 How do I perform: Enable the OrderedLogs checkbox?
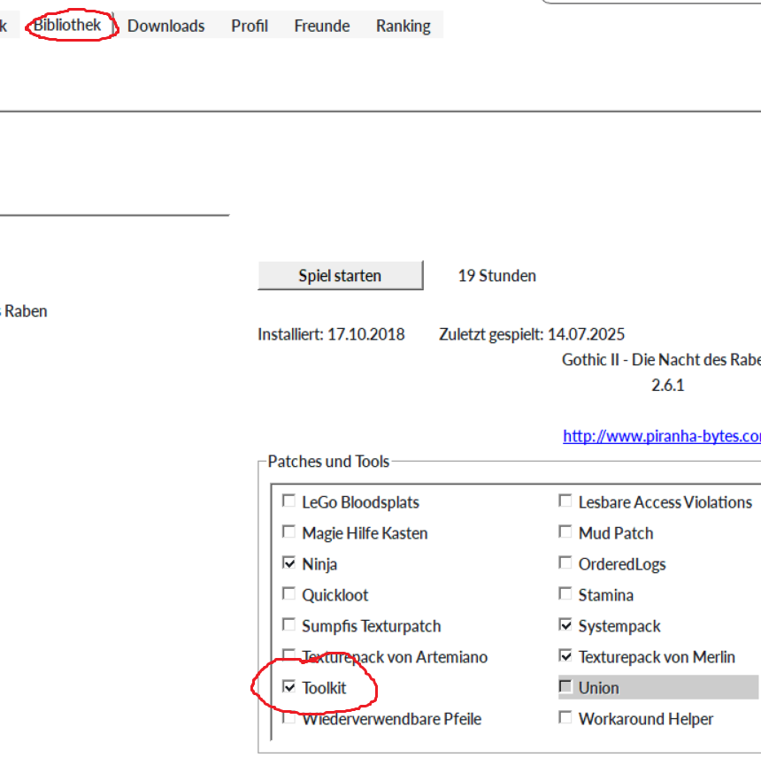(565, 563)
